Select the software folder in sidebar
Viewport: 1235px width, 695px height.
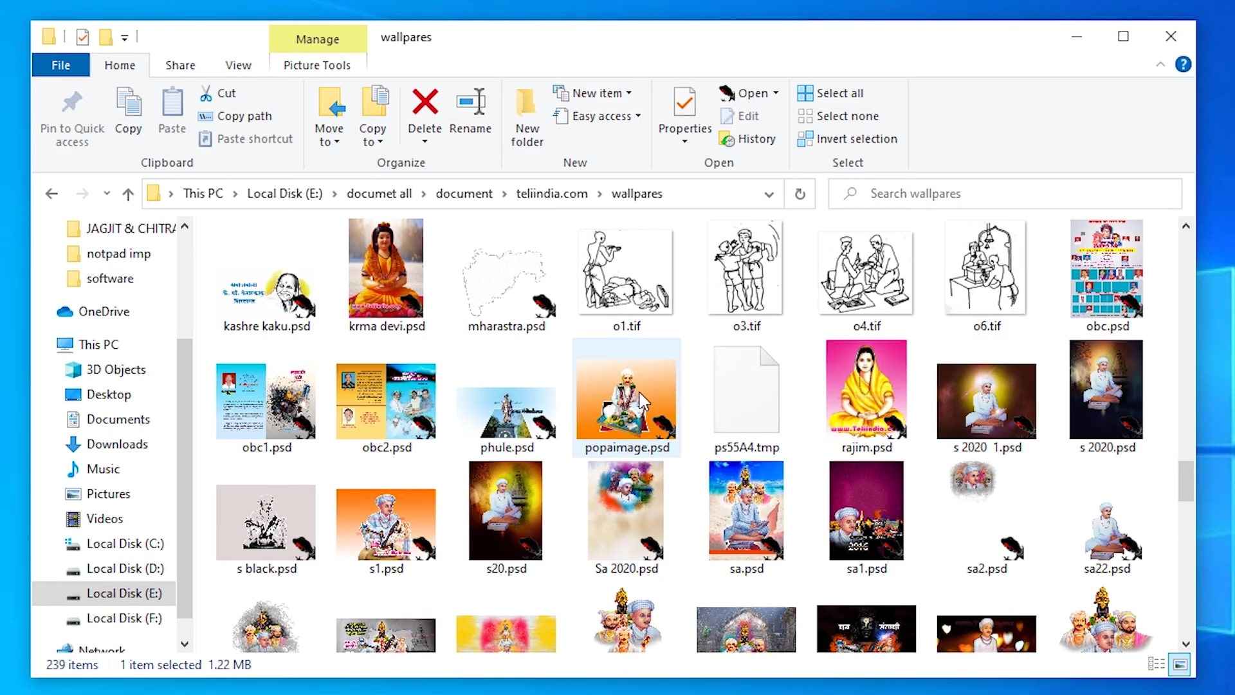(100, 279)
